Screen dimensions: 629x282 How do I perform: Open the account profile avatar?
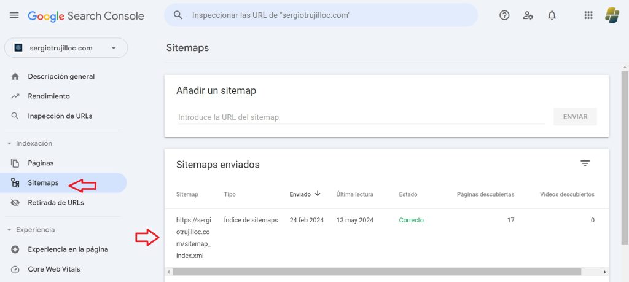tap(612, 15)
